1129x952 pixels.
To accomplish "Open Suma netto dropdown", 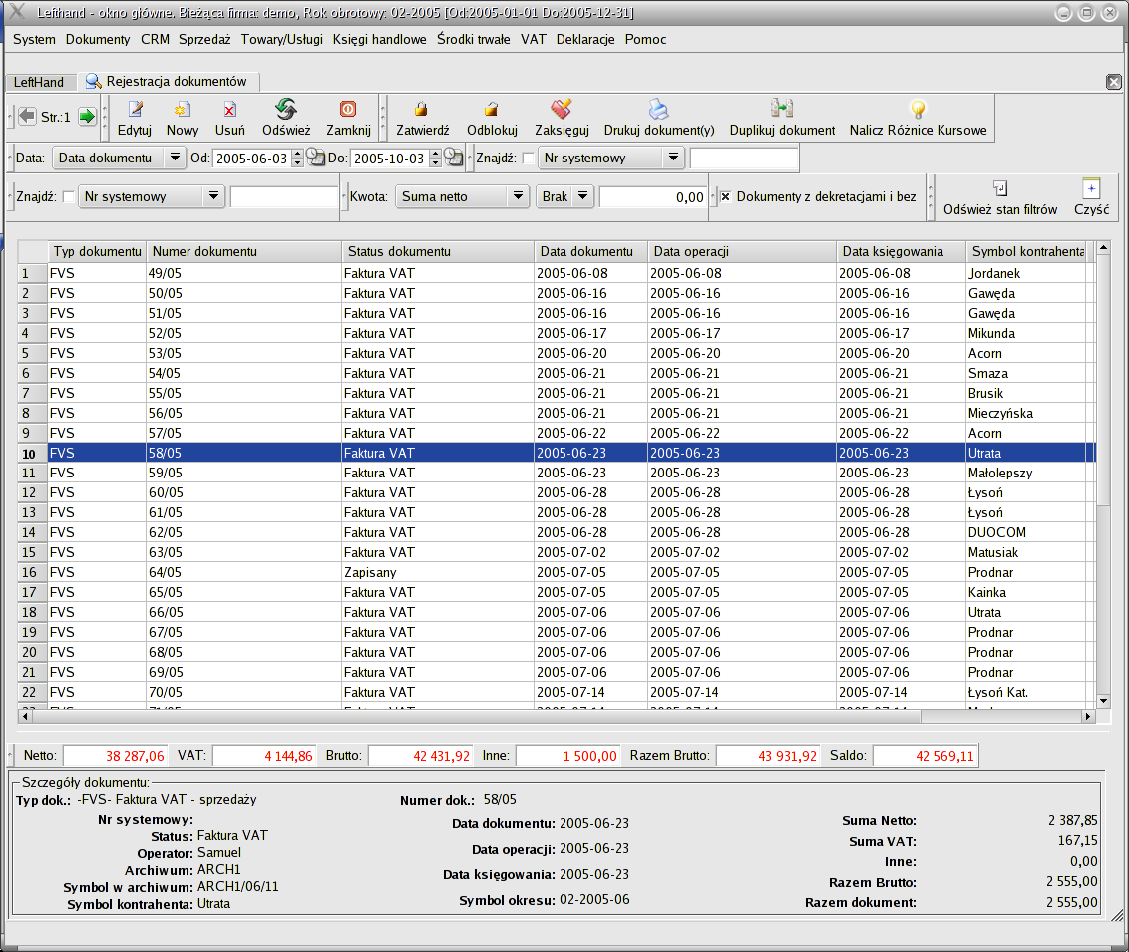I will click(x=463, y=196).
